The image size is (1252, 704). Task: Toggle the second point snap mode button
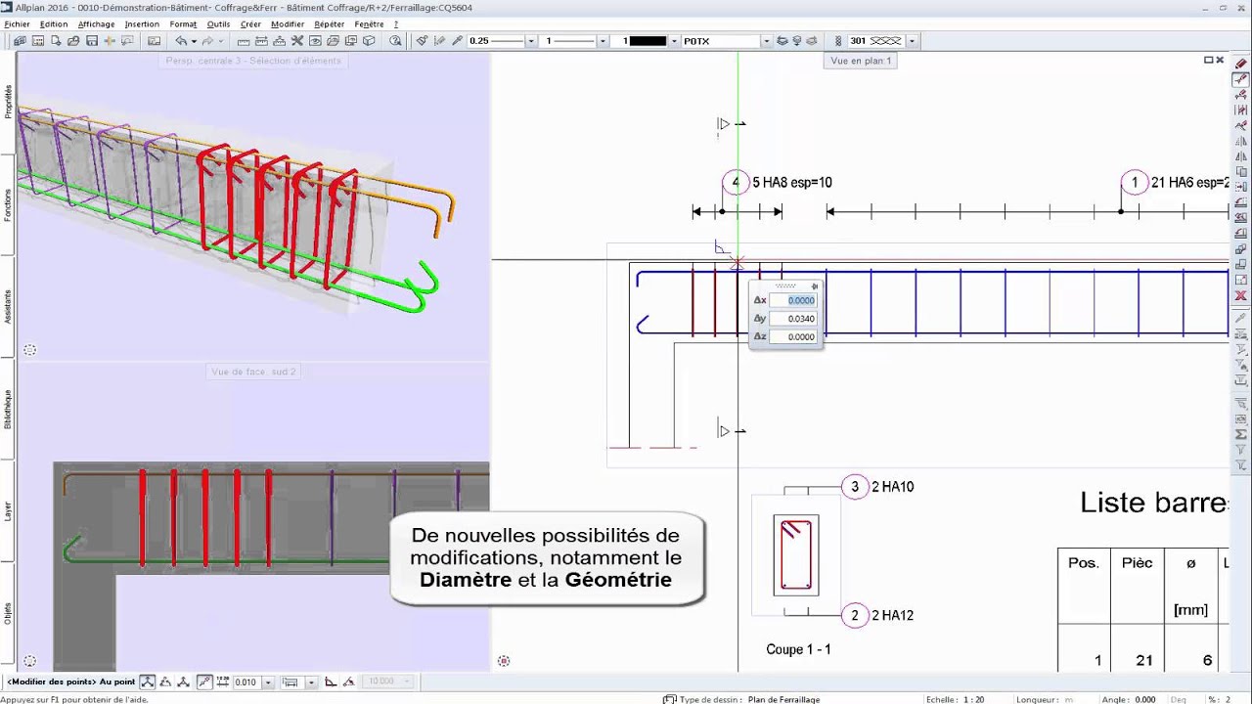point(165,682)
